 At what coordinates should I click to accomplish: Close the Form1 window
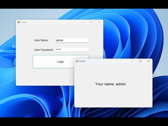pyautogui.click(x=99, y=22)
